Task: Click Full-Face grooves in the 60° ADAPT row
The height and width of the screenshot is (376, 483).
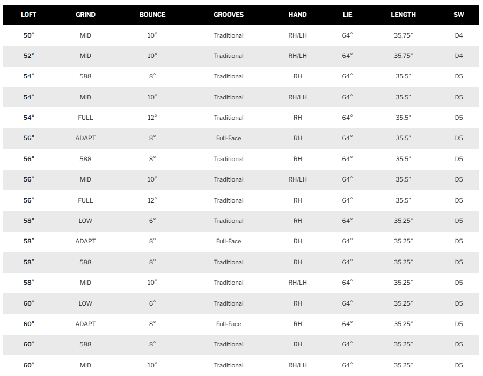Action: [x=229, y=324]
